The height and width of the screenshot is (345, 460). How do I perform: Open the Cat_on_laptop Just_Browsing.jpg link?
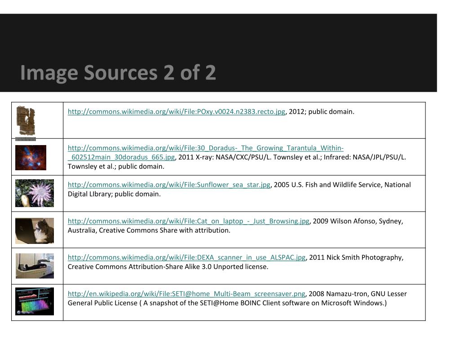(x=188, y=221)
